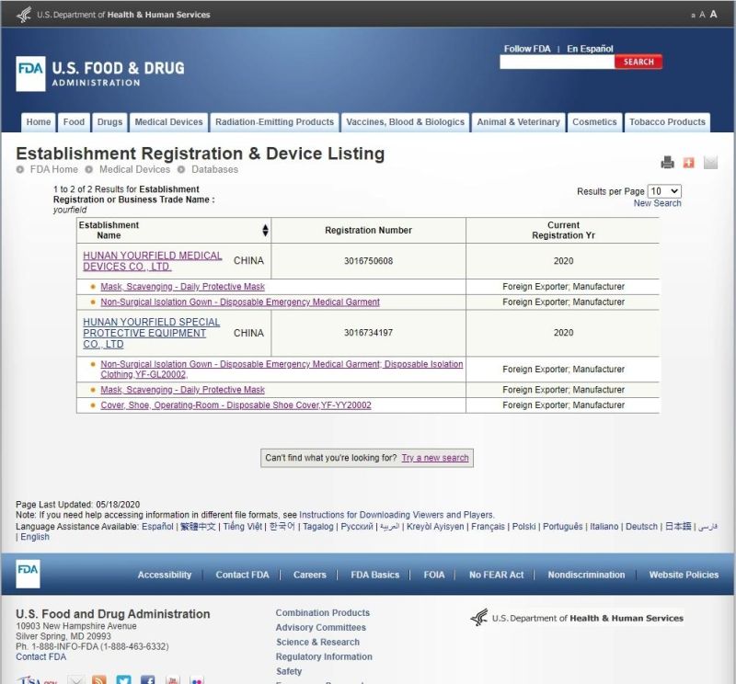Screen dimensions: 736x684
Task: Open the Careers footer link
Action: [310, 575]
